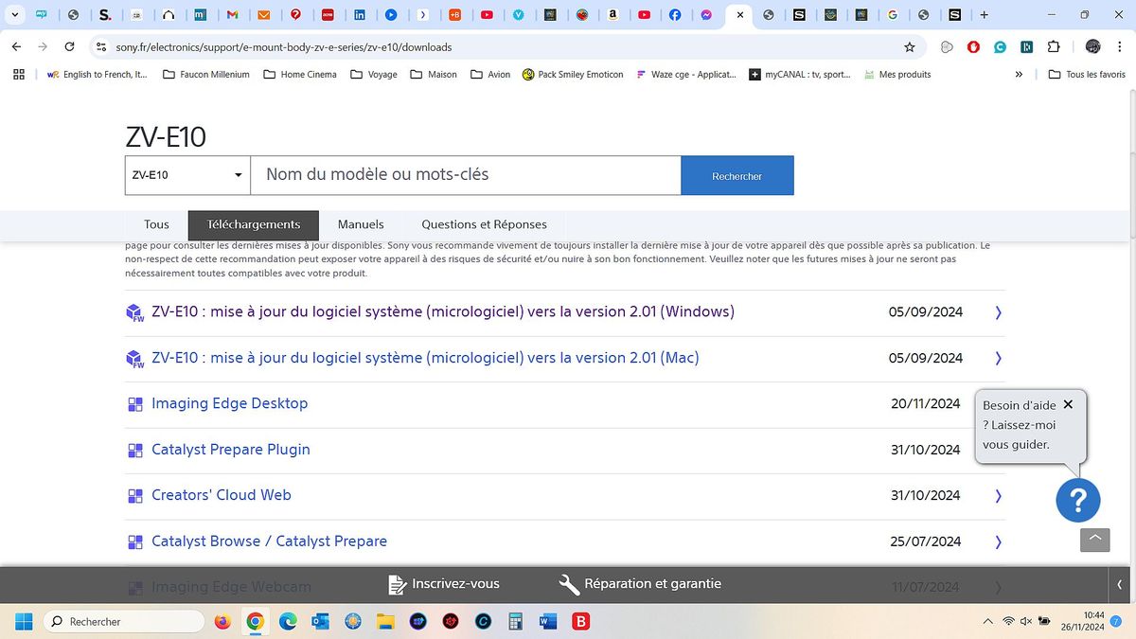
Task: Toggle Wi-Fi from the system tray
Action: 1008,621
